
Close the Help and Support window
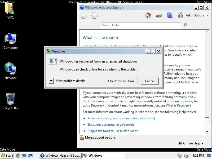click(x=207, y=8)
